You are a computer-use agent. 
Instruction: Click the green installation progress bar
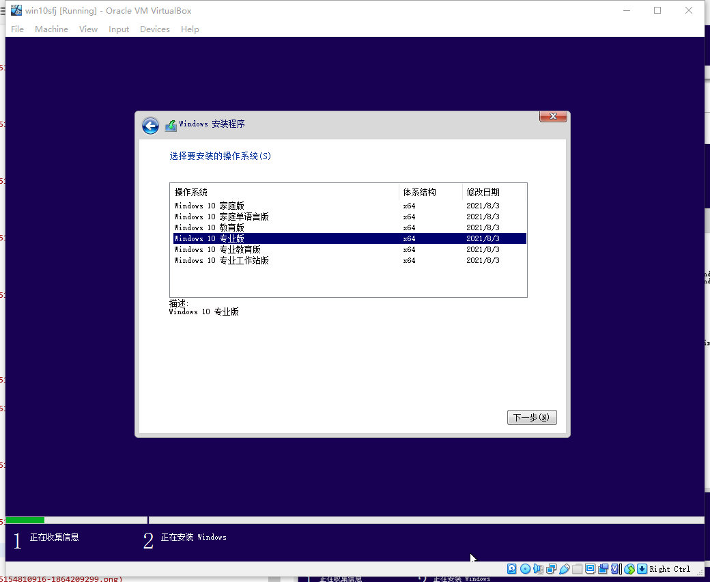pos(25,520)
